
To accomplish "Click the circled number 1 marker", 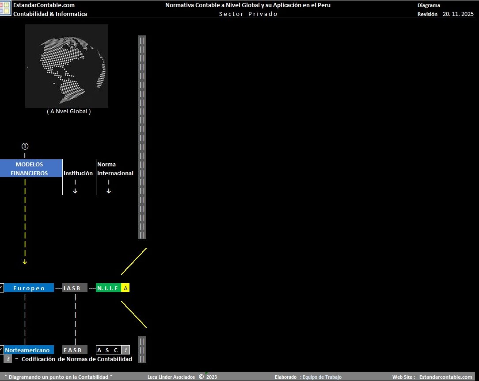I will coord(25,146).
